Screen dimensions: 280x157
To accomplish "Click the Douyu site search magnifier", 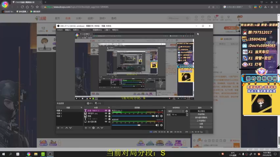I will [187, 18].
